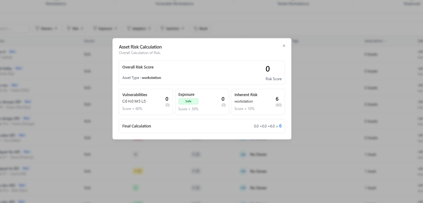423x203 pixels.
Task: Select the Exposure score card
Action: (x=202, y=102)
